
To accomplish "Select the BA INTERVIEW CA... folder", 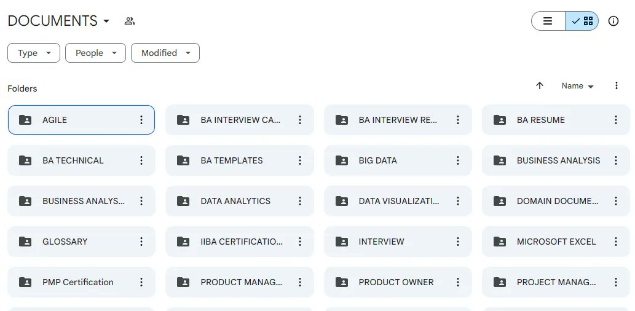I will coord(240,120).
